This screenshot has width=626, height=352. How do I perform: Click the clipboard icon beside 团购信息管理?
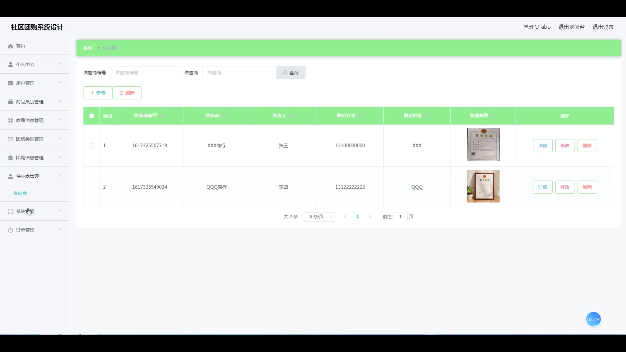click(10, 158)
